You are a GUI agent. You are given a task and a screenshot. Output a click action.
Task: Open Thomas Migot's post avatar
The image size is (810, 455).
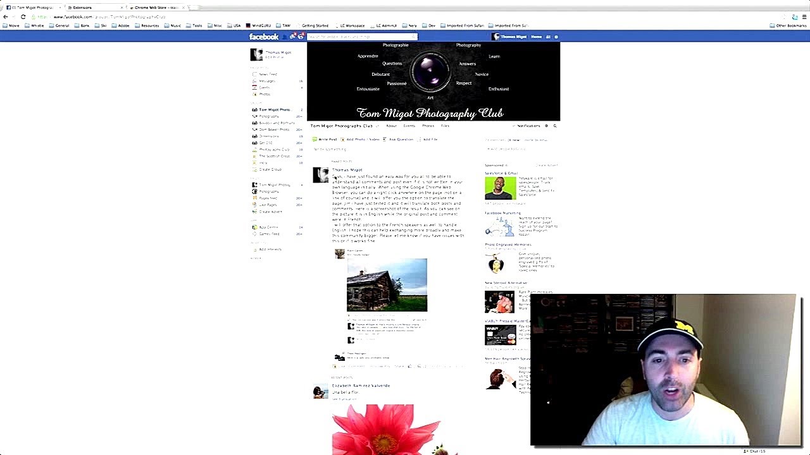[320, 175]
